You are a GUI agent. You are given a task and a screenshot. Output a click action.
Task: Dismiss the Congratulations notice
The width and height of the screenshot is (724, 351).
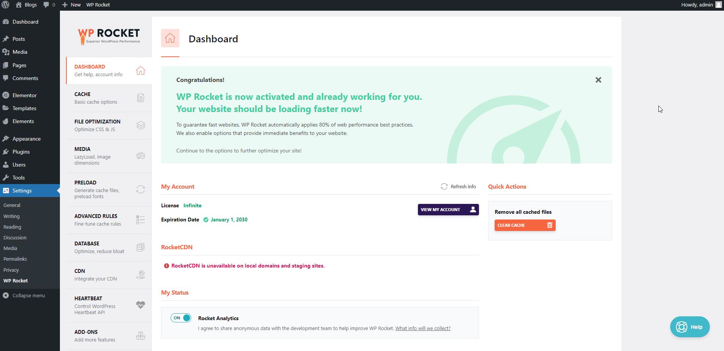[x=598, y=80]
